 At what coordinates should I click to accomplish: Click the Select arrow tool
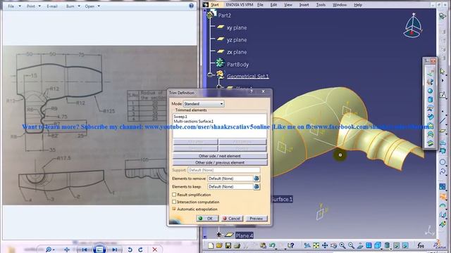(443, 71)
